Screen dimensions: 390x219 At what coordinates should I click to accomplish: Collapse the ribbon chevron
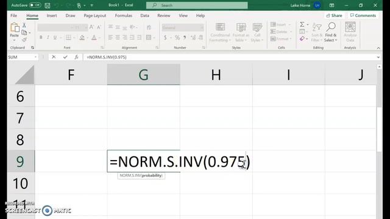tap(378, 48)
